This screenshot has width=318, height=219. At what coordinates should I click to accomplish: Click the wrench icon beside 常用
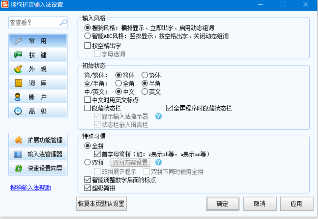pos(18,41)
